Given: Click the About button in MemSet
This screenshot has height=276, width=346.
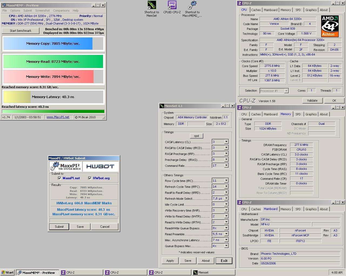Looking at the screenshot, I should point(206,261).
